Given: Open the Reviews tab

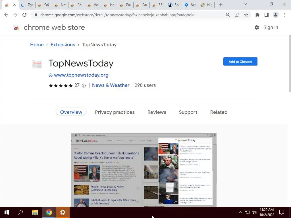Looking at the screenshot, I should (157, 112).
